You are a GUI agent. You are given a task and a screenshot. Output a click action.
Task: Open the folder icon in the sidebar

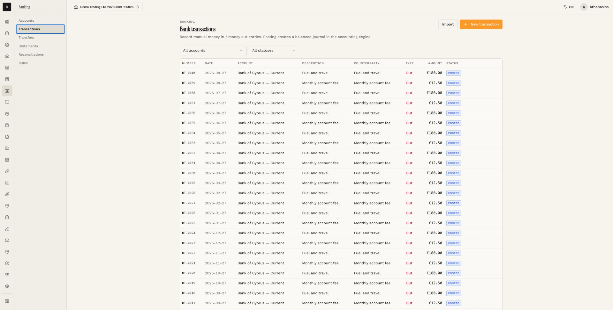7,148
